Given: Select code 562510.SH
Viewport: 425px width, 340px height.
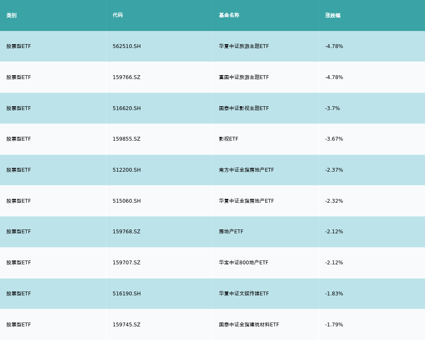Looking at the screenshot, I should (x=127, y=46).
